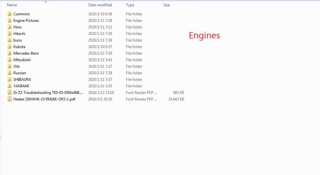Viewport: 320px width, 175px height.
Task: Click the Russian folder icon
Action: pos(9,73)
